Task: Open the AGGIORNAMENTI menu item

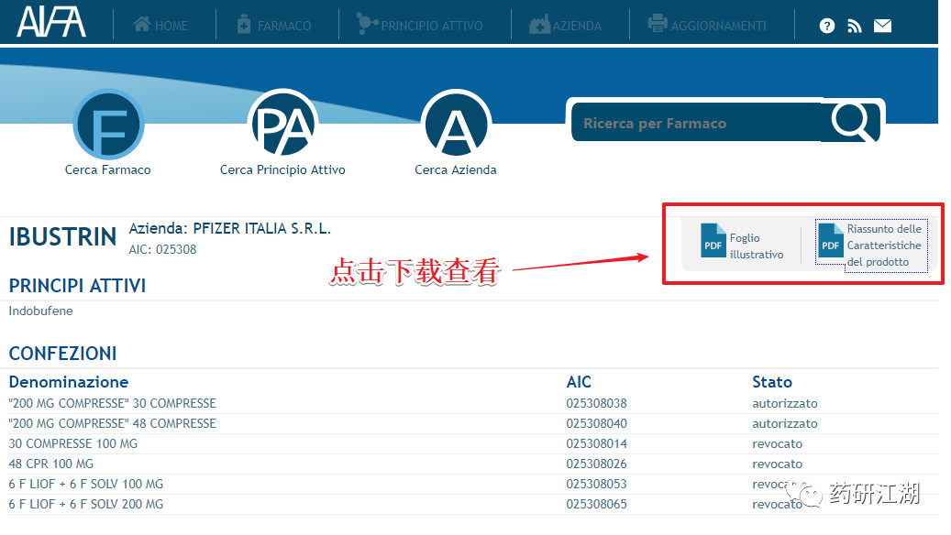Action: pos(707,25)
